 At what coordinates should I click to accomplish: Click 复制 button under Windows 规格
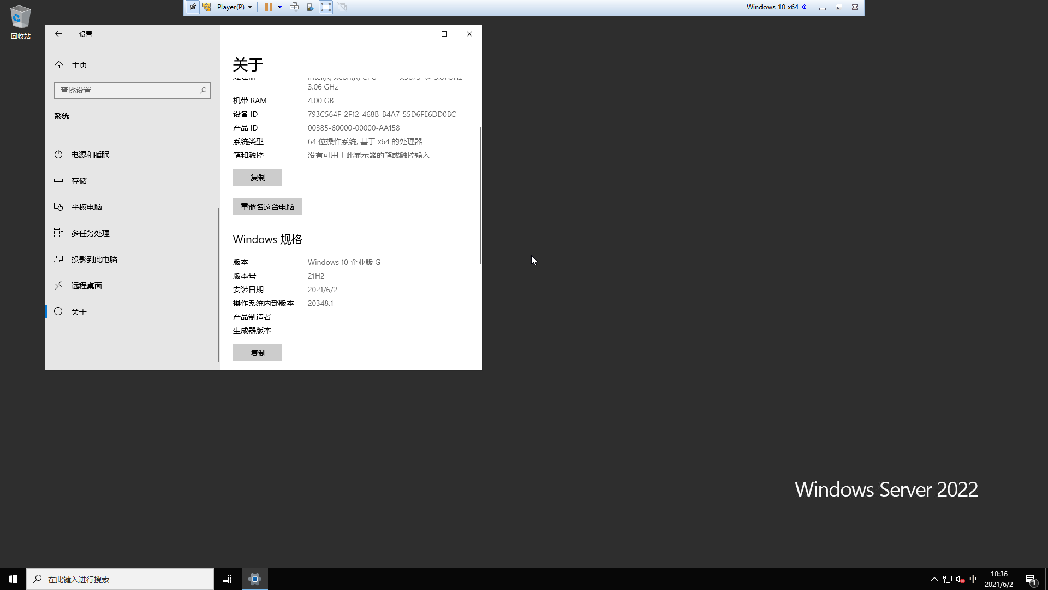point(257,353)
